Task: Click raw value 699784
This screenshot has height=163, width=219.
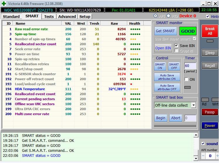Action: [x=119, y=84]
